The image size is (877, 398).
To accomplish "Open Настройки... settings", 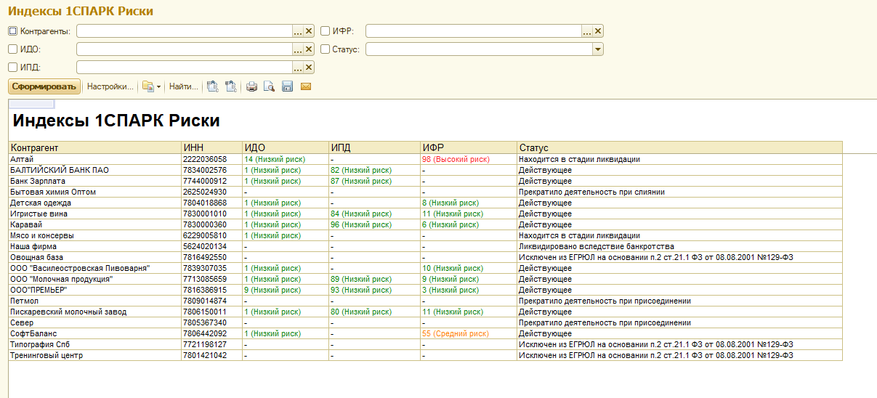I will [110, 86].
